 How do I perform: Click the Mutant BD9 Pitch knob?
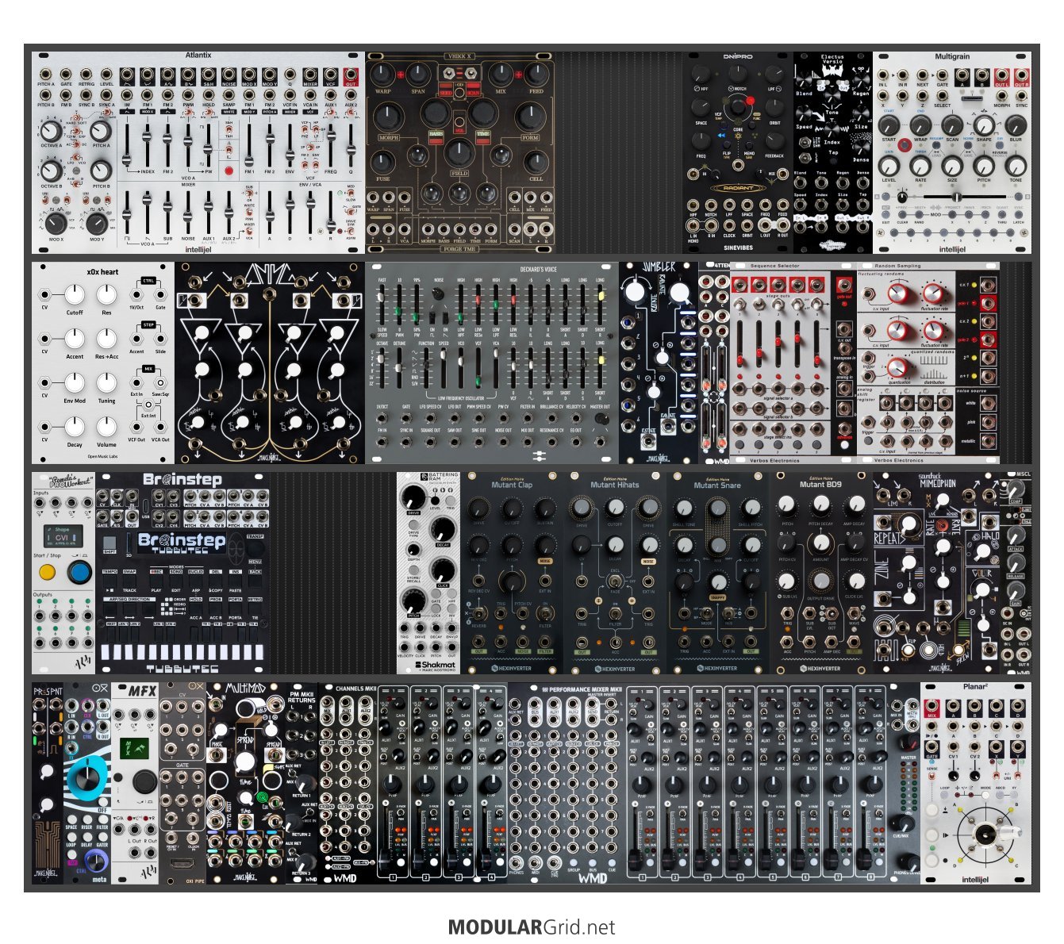(x=787, y=505)
